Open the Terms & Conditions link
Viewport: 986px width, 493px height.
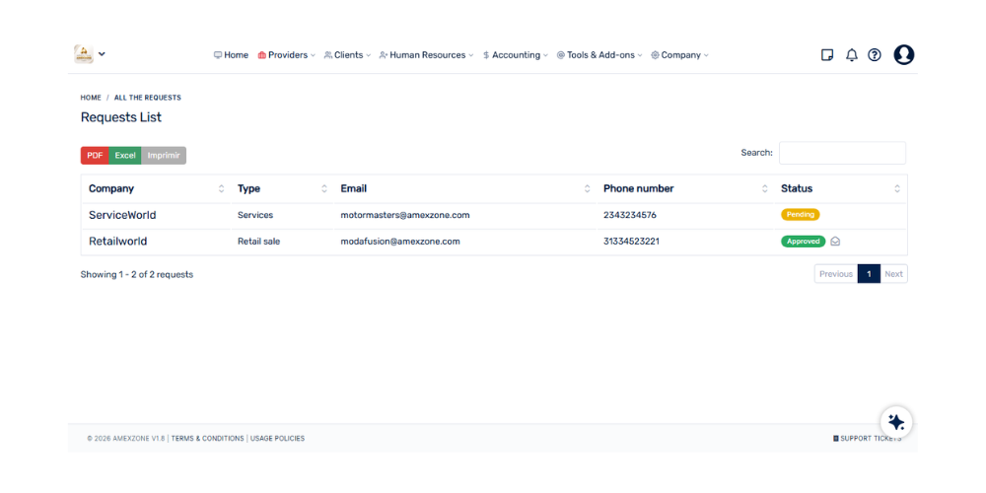click(207, 439)
